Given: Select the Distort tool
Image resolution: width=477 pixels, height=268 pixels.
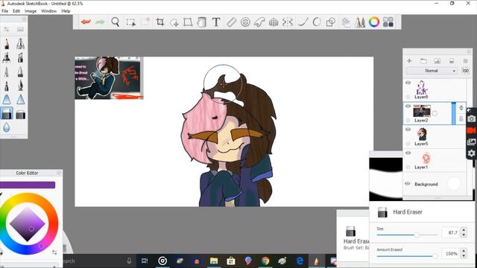Looking at the screenshot, I should 188,22.
